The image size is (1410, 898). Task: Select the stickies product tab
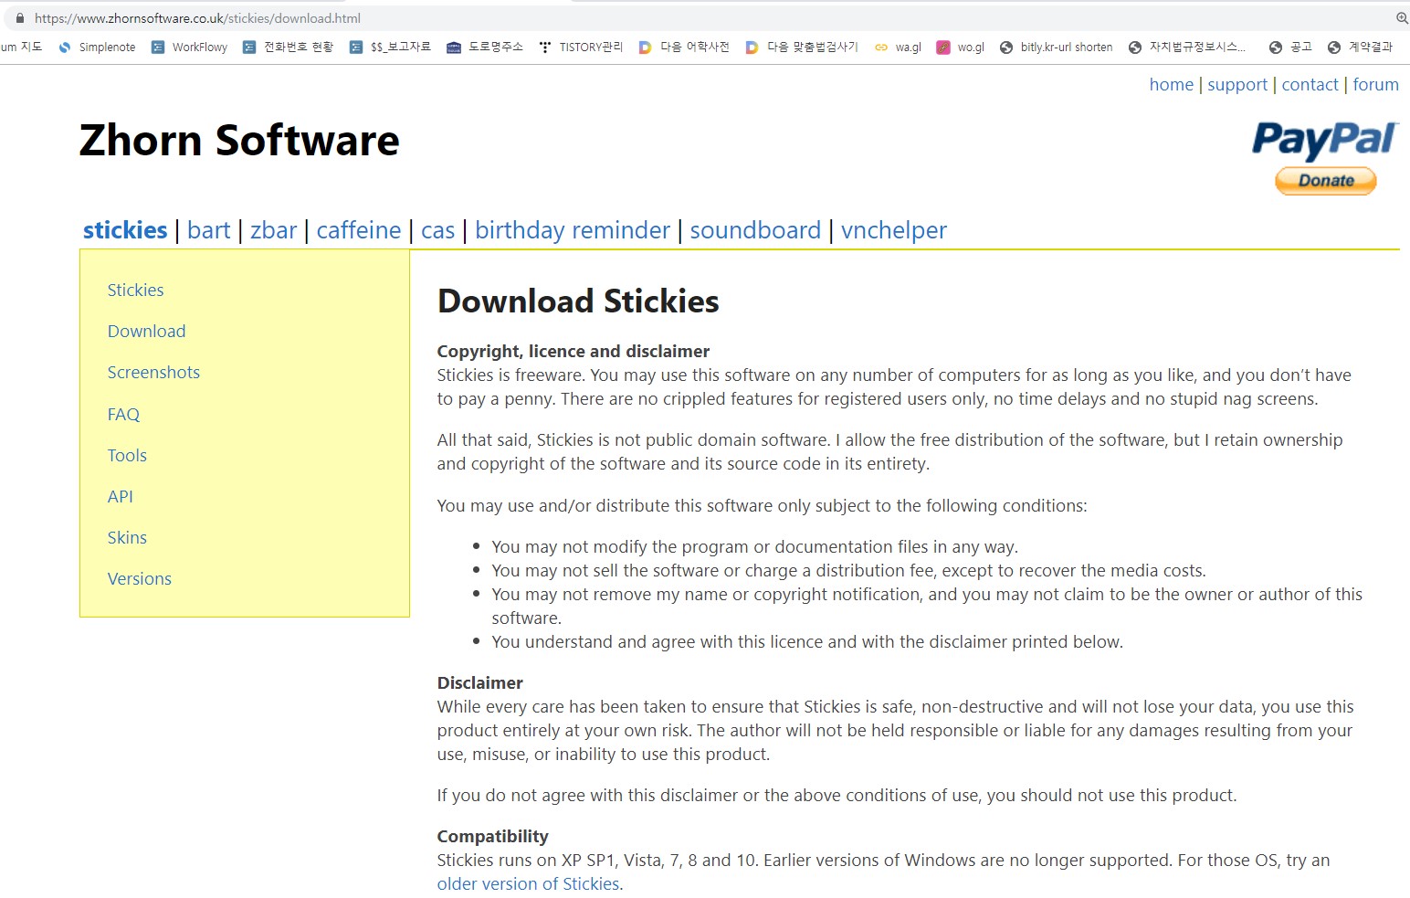(125, 230)
